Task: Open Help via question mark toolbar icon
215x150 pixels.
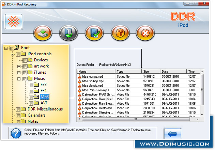Action: coord(120,33)
